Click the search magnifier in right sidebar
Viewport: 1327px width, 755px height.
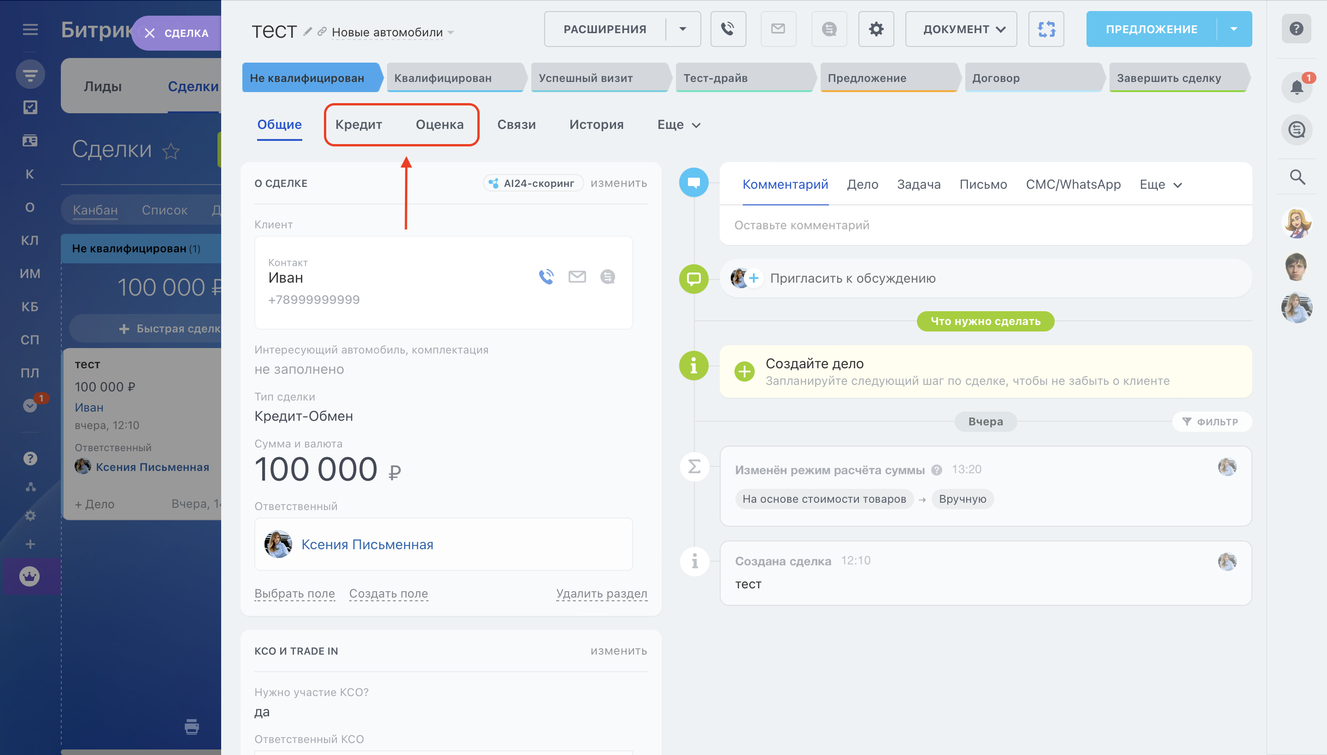click(x=1297, y=177)
